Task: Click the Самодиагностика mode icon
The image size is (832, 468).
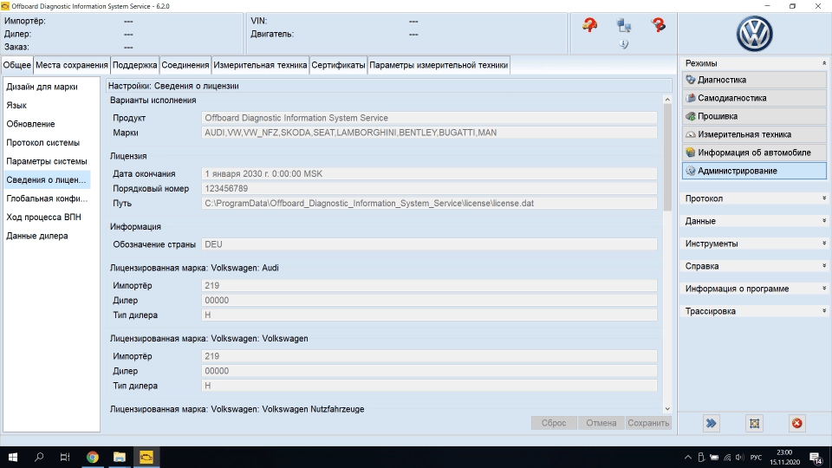Action: pos(691,98)
